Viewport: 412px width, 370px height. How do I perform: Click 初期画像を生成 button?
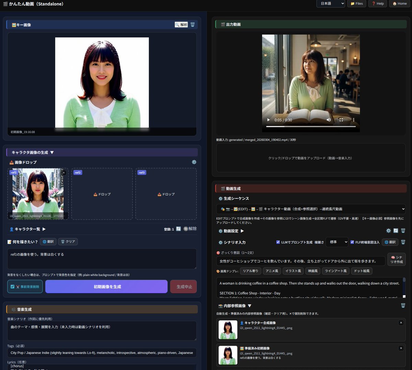pyautogui.click(x=106, y=287)
